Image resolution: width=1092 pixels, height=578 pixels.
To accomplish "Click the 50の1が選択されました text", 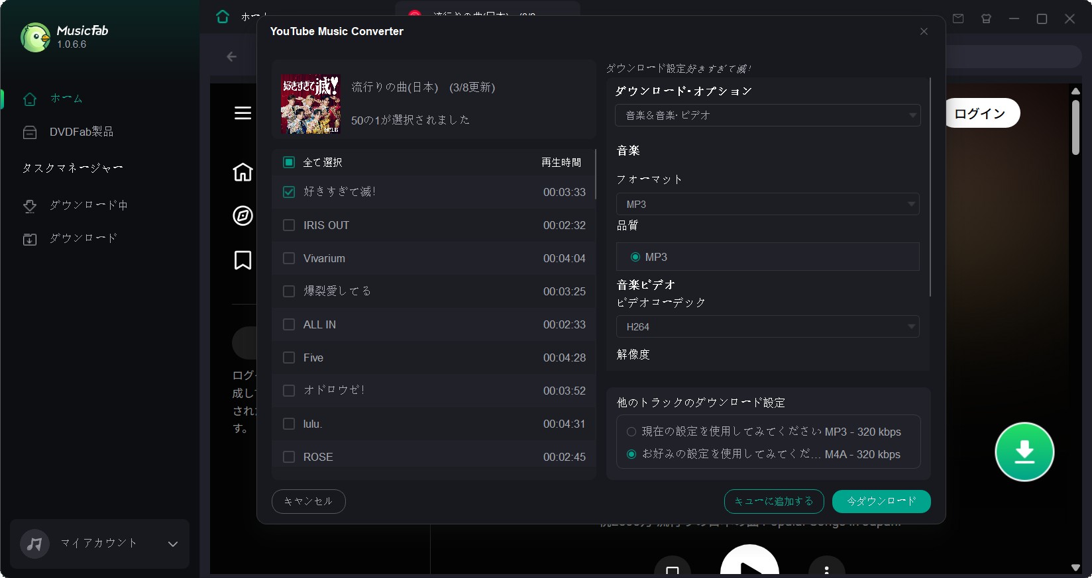I will 410,120.
